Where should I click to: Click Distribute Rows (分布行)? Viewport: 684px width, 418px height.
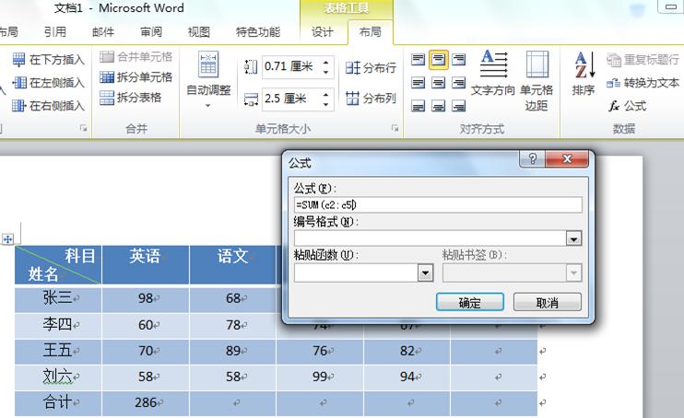[x=371, y=67]
